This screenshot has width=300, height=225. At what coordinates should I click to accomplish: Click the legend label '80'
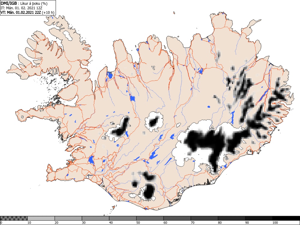tap(220, 223)
